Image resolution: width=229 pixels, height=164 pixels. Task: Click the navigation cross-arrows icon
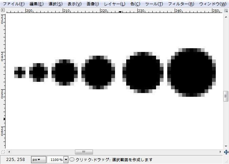pos(226,152)
